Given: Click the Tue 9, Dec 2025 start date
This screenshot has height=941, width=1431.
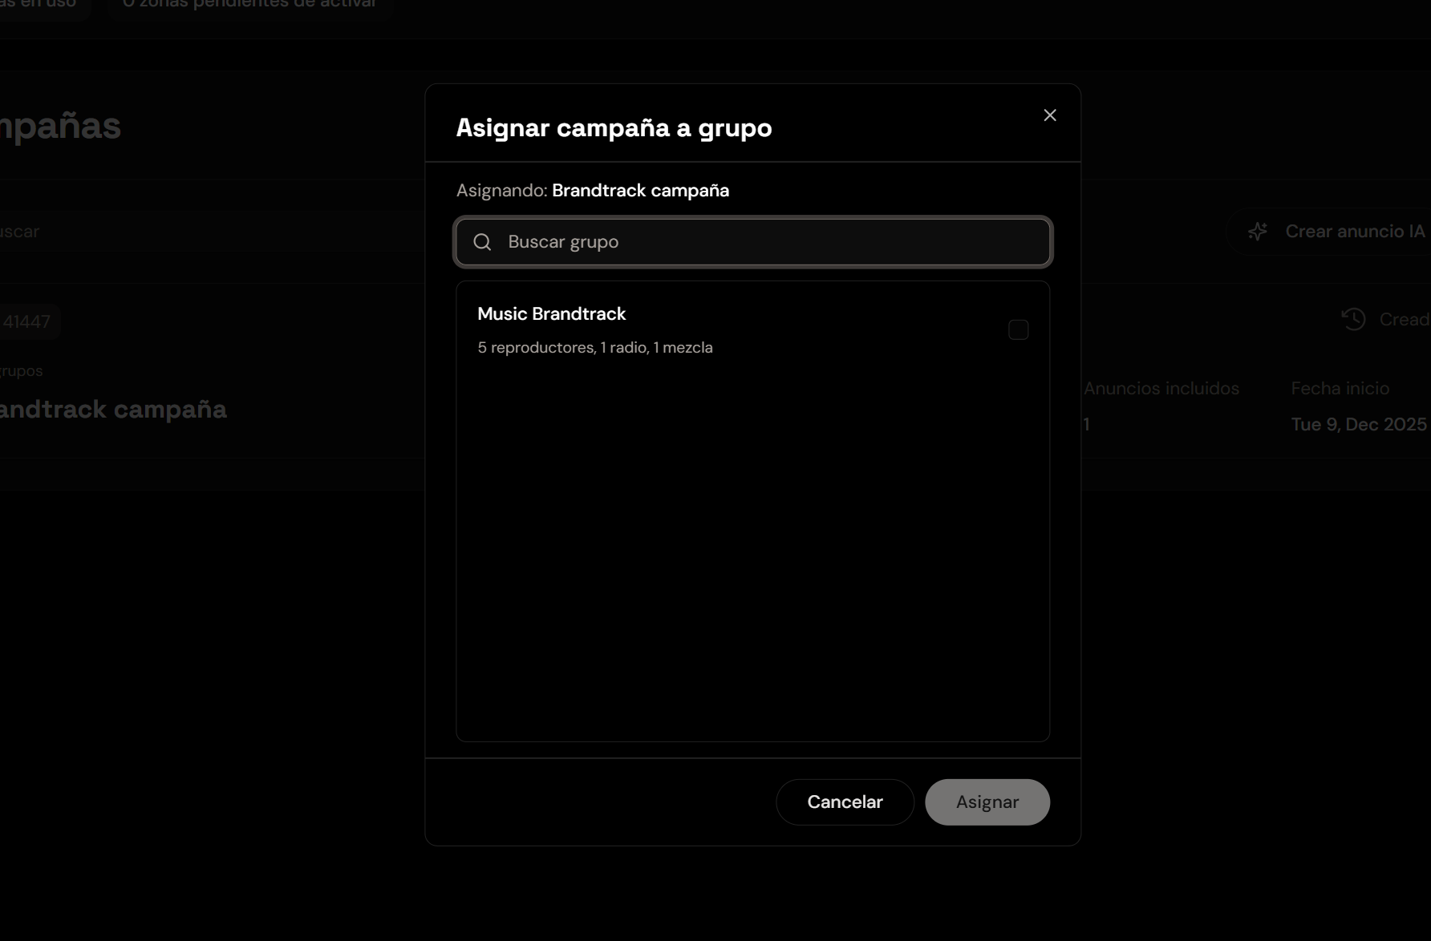Looking at the screenshot, I should 1358,425.
